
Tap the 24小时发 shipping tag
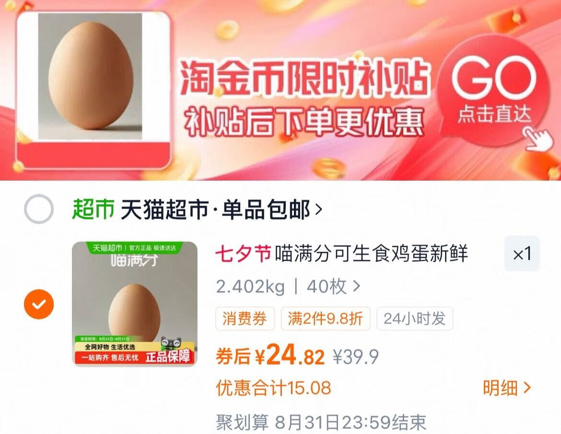click(x=415, y=319)
